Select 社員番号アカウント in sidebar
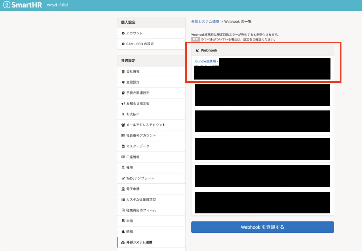The height and width of the screenshot is (251, 362). (x=151, y=136)
